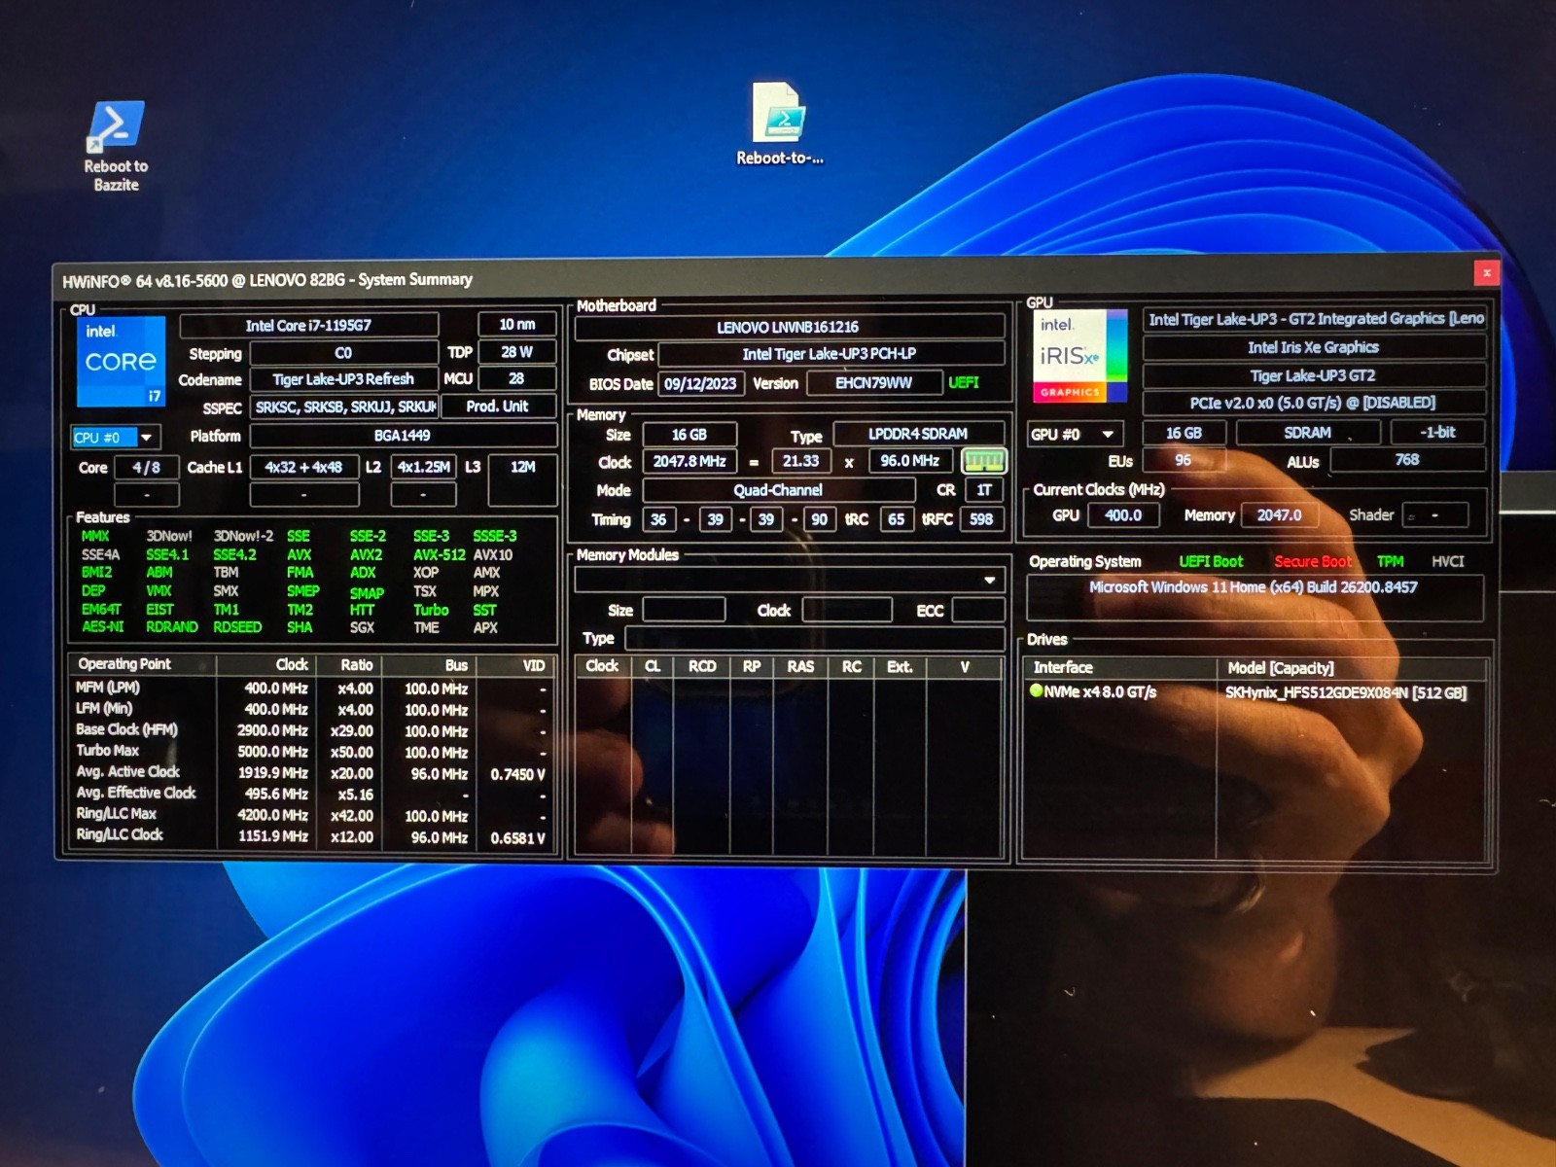
Task: Select the SKHynix HFS512GDE9X084N drive row
Action: point(1255,692)
